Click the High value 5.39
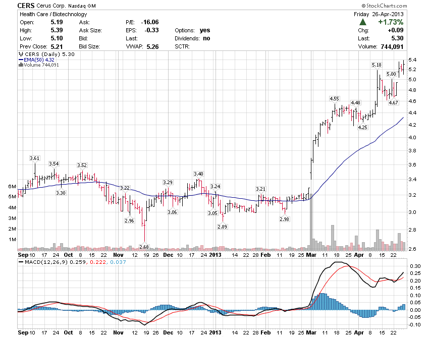Screen dimensions: 429x337 tap(57, 30)
